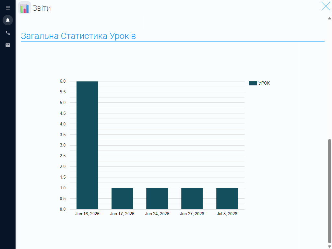The image size is (332, 249).
Task: Click the 0.0 y-axis value
Action: tap(63, 209)
